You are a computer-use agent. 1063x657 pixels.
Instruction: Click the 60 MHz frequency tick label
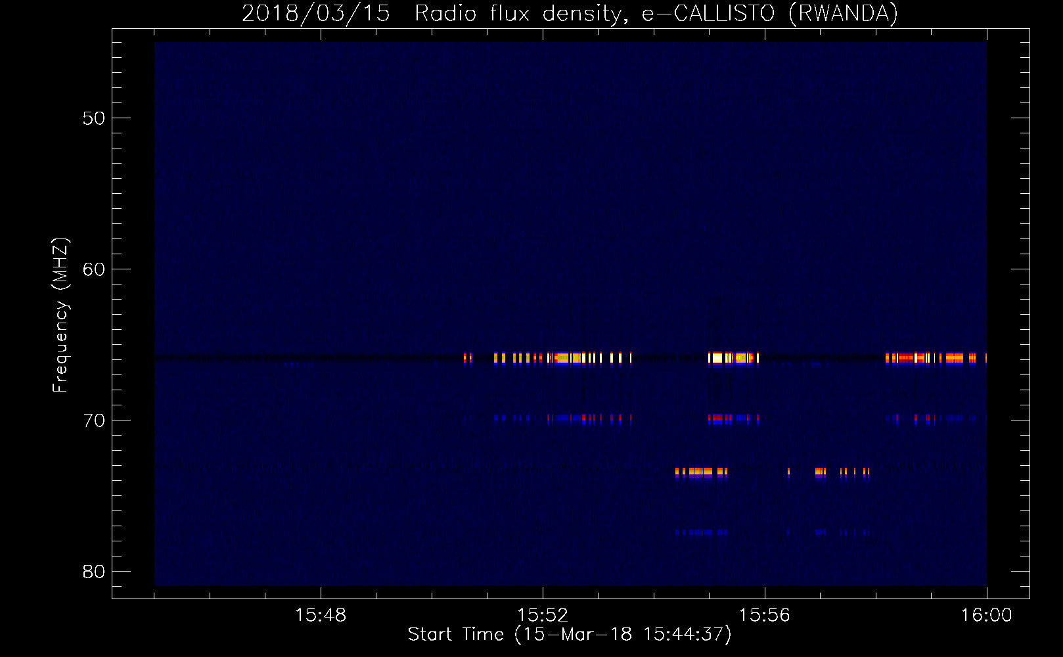(x=94, y=269)
